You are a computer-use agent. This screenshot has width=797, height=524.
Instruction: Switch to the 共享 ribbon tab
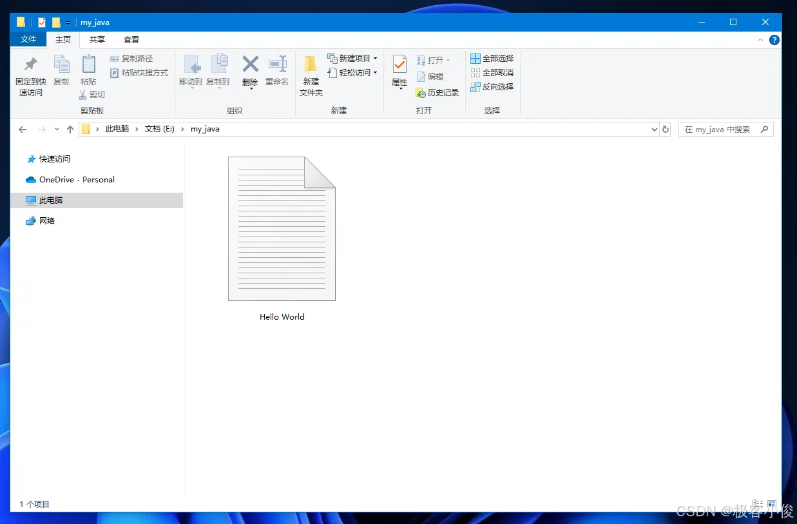[97, 39]
